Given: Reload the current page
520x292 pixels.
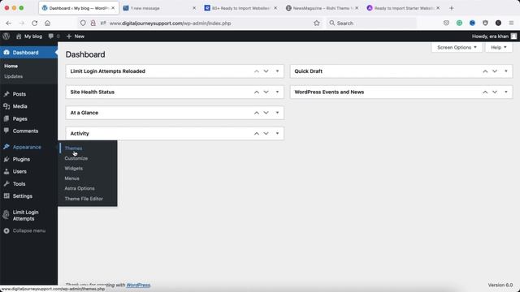Looking at the screenshot, I should pyautogui.click(x=34, y=24).
